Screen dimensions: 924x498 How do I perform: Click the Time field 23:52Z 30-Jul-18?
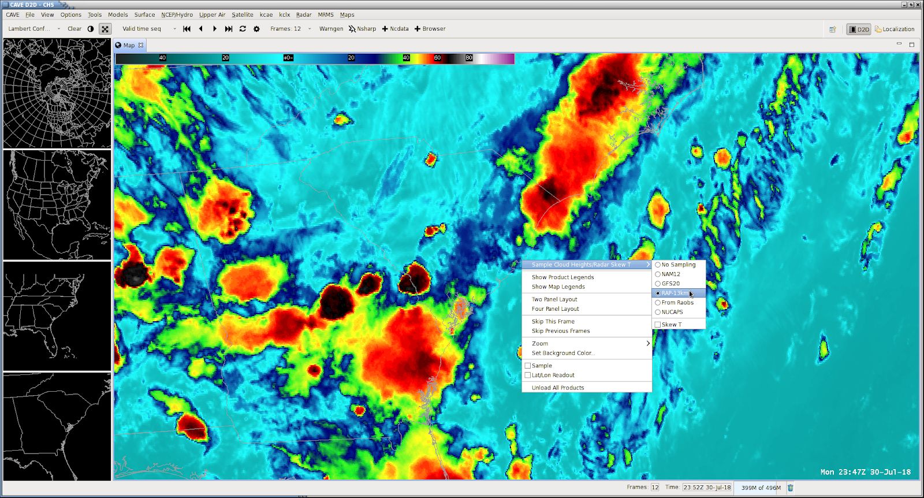click(x=707, y=488)
